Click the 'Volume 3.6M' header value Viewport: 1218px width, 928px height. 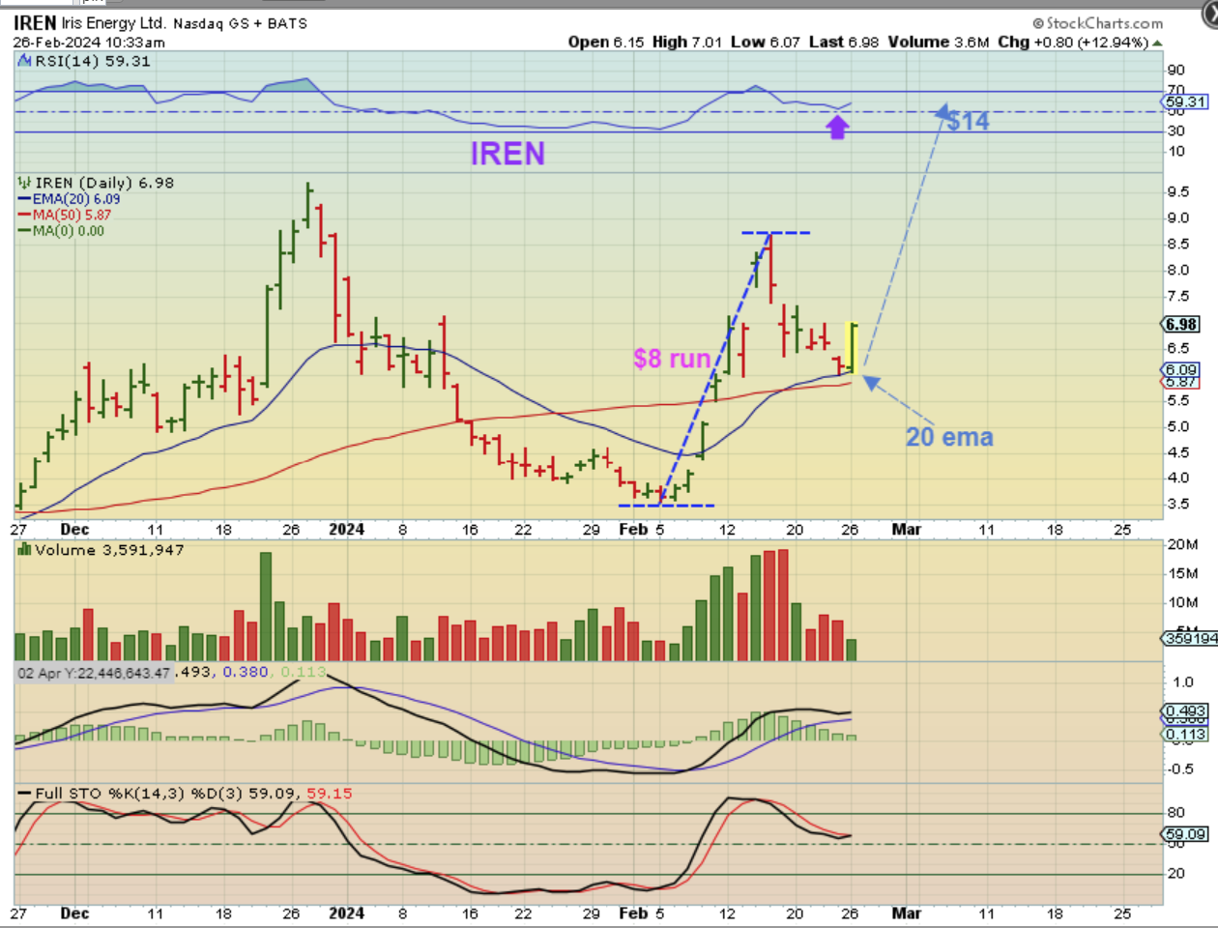tap(939, 43)
